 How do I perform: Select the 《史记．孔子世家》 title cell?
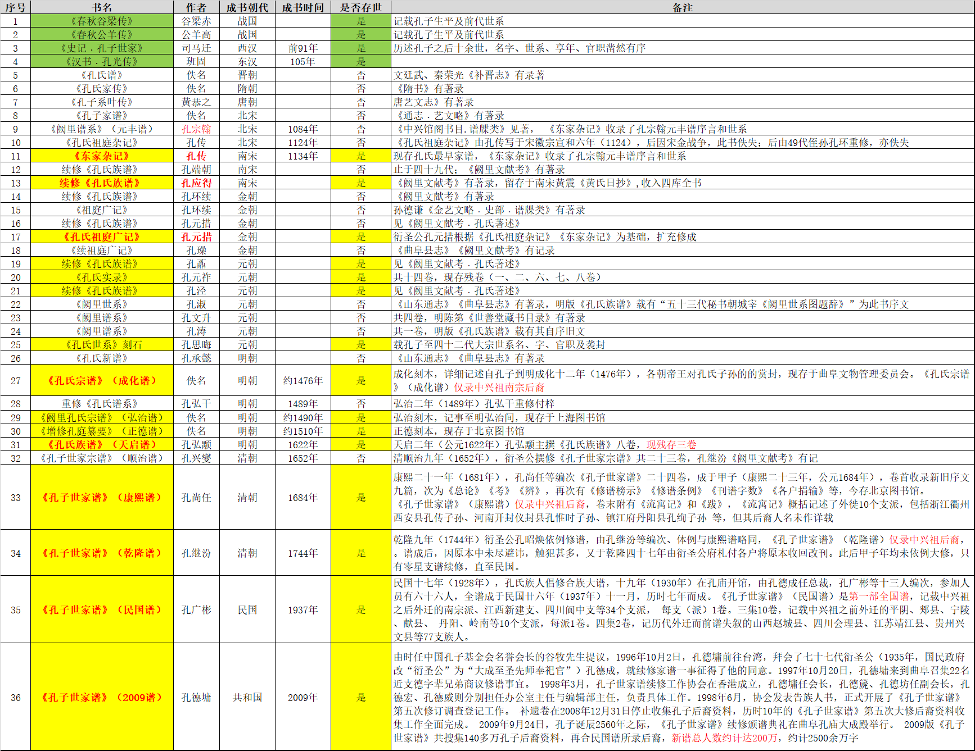pyautogui.click(x=102, y=48)
